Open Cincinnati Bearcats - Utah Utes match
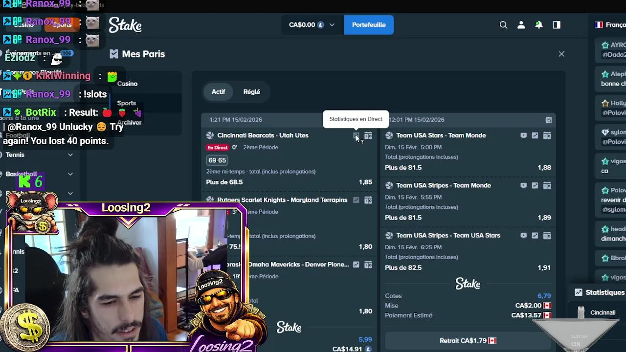The height and width of the screenshot is (352, 626). 263,135
